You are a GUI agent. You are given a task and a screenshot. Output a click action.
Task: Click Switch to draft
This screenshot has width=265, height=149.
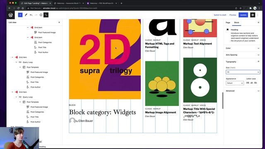[220, 15]
